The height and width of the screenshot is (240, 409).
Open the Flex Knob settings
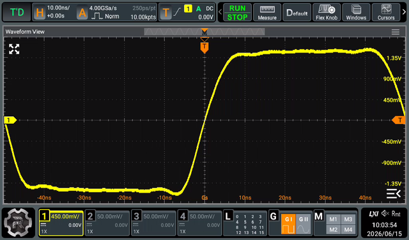(327, 12)
